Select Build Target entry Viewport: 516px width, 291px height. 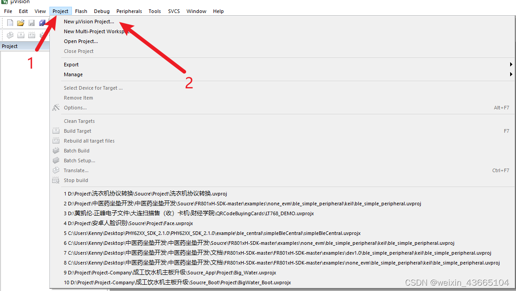pos(282,131)
